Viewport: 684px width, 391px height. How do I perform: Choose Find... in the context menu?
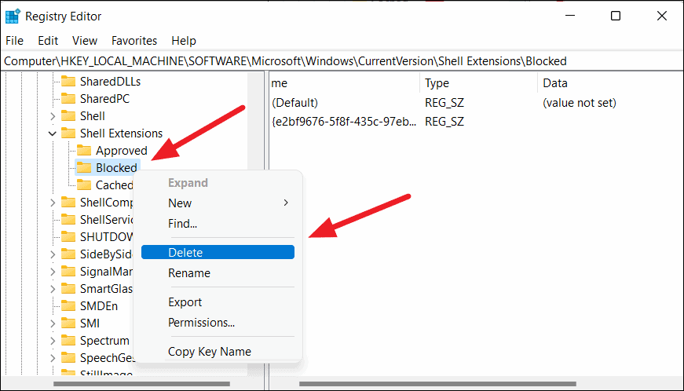click(x=218, y=224)
